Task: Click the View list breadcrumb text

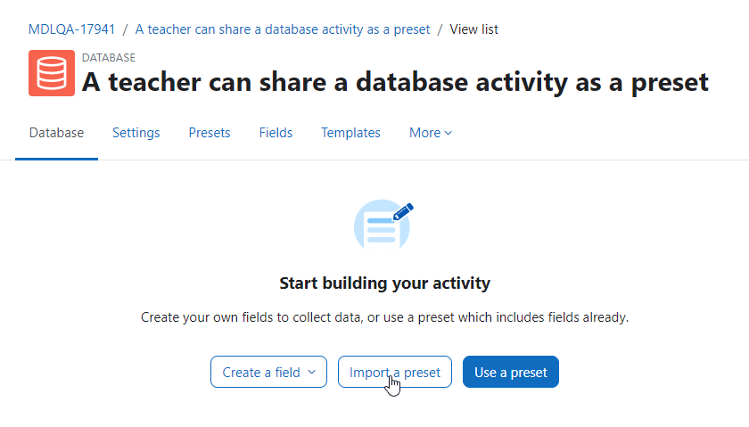Action: pyautogui.click(x=473, y=29)
